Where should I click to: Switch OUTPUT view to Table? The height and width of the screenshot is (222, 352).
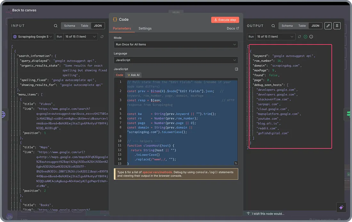click(x=302, y=26)
